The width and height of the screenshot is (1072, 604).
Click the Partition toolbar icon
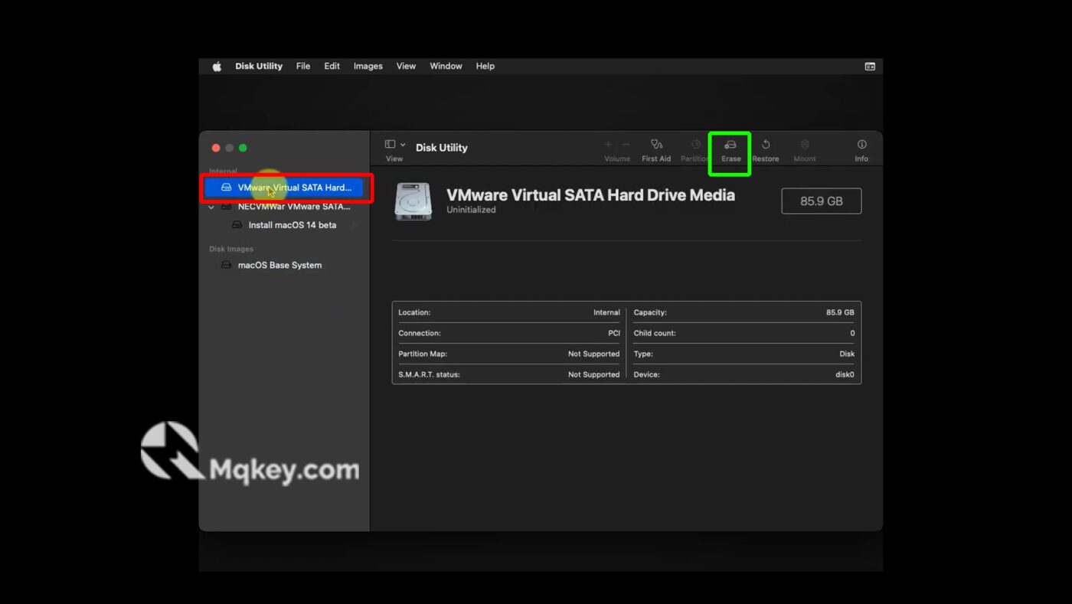(695, 145)
